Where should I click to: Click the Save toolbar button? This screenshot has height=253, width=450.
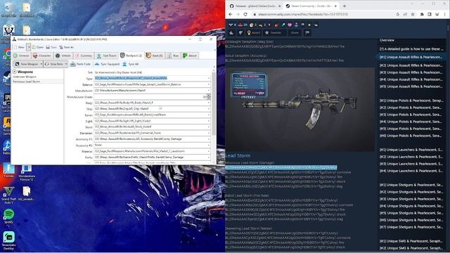pyautogui.click(x=51, y=47)
